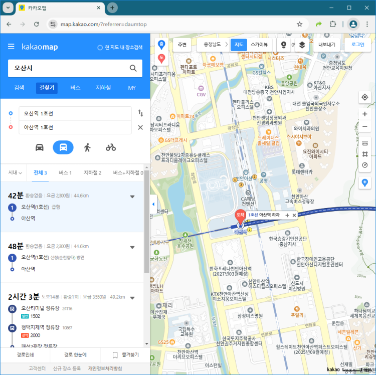Click the red arrival pin icon

point(161,58)
